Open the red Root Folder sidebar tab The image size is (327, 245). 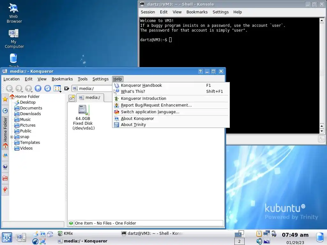click(x=5, y=178)
